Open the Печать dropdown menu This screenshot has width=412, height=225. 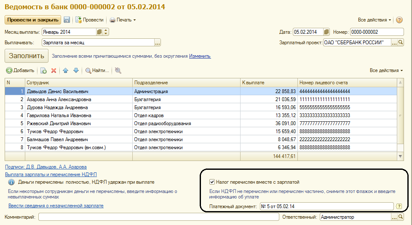(x=123, y=20)
